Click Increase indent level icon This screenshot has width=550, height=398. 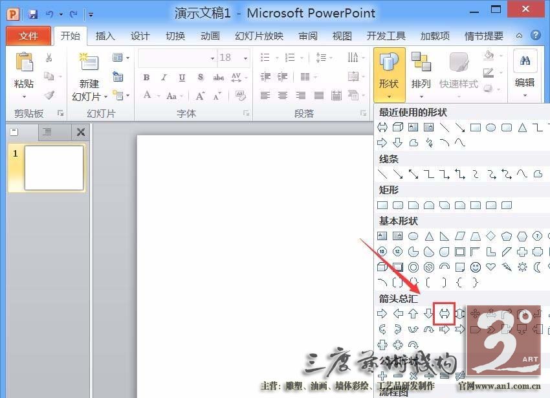[282, 76]
